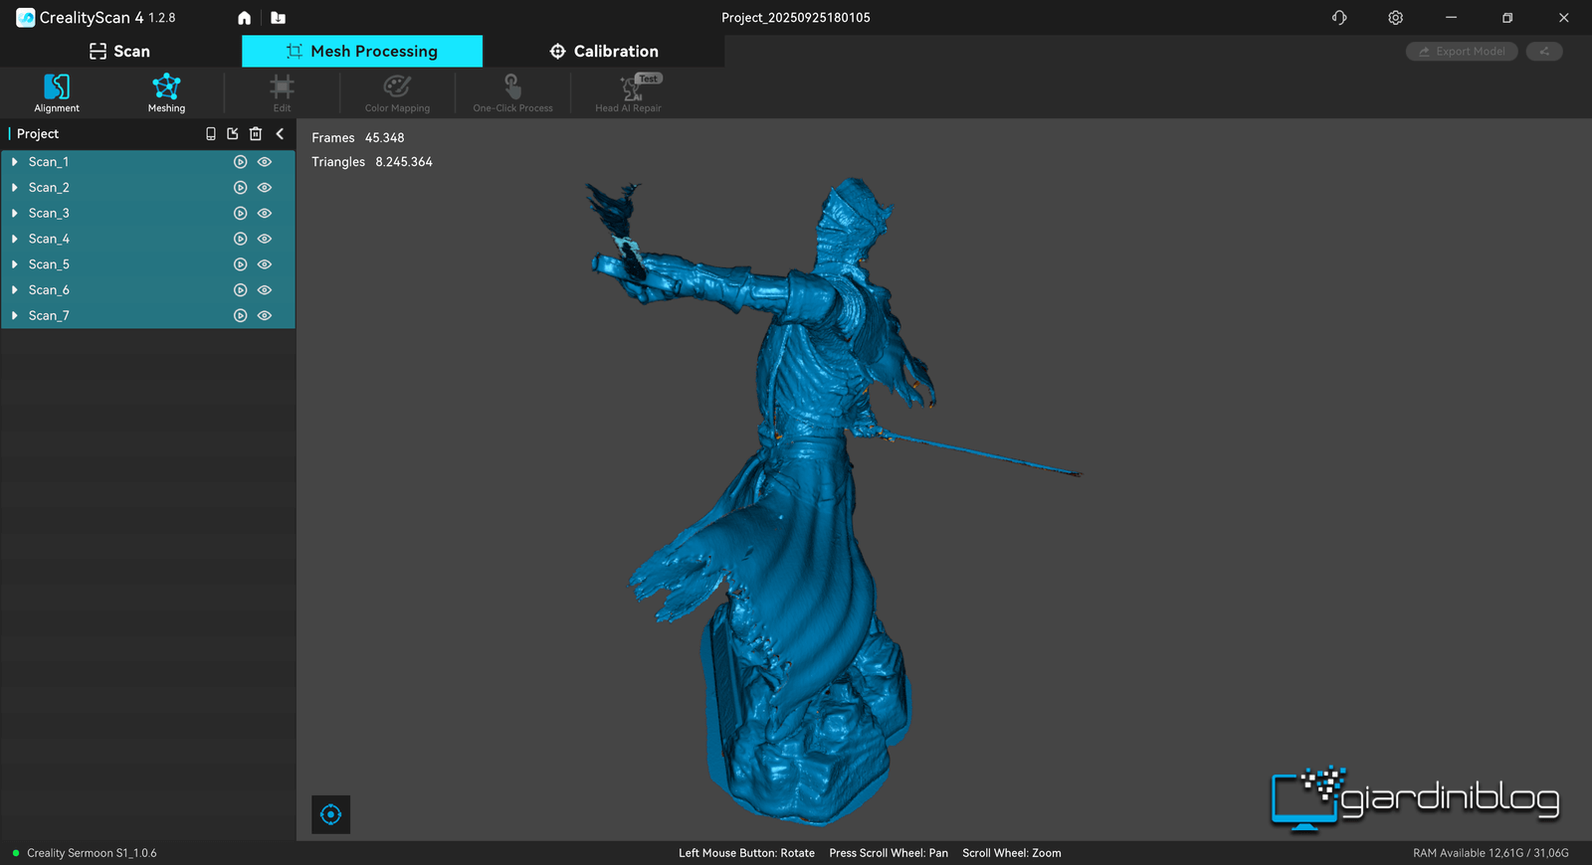Click the home icon in title bar
This screenshot has height=865, width=1592.
(x=244, y=18)
